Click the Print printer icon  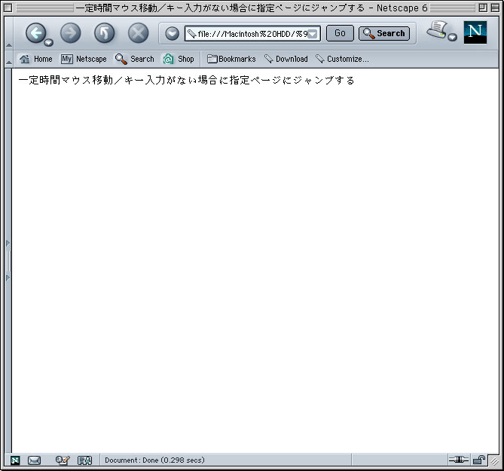click(x=437, y=29)
